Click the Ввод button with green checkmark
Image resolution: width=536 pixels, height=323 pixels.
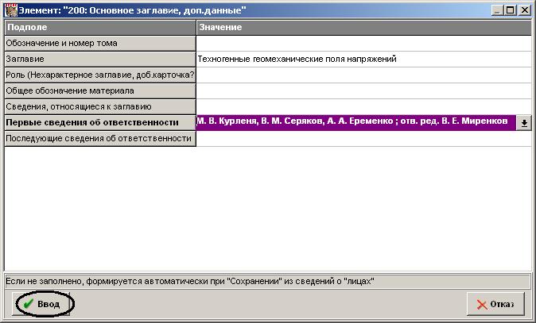[42, 304]
